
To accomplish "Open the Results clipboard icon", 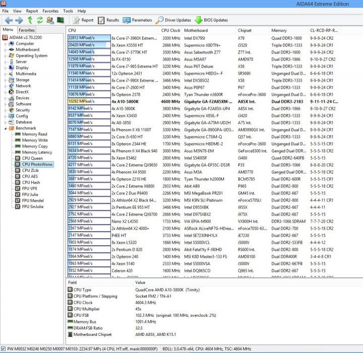I will pyautogui.click(x=101, y=20).
